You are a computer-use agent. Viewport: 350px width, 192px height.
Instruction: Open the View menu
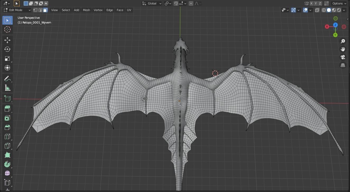coord(54,10)
